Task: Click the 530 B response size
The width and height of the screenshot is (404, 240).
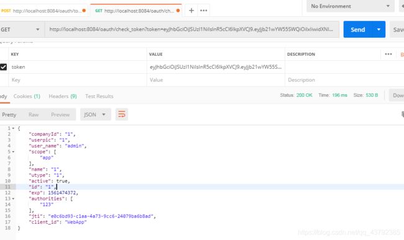Action: (372, 95)
